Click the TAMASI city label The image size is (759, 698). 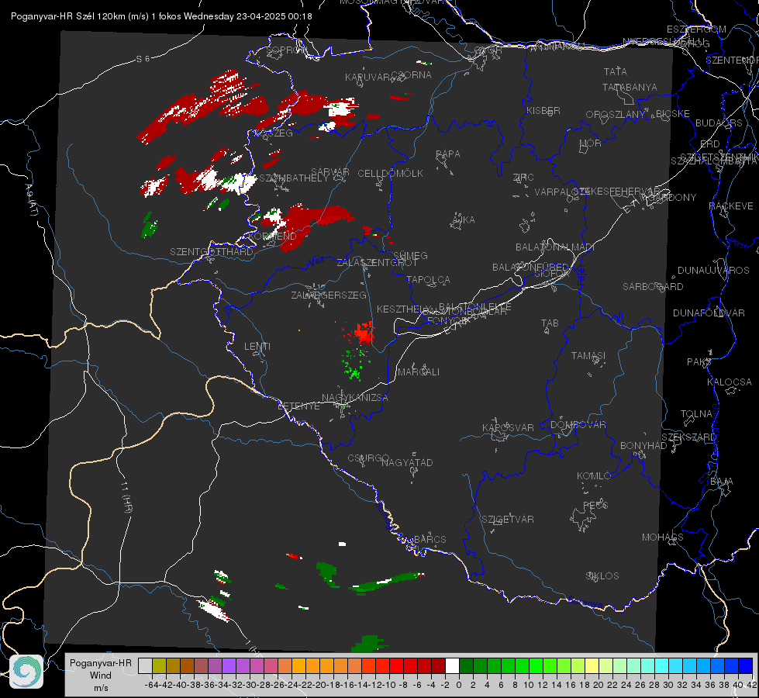click(x=588, y=356)
